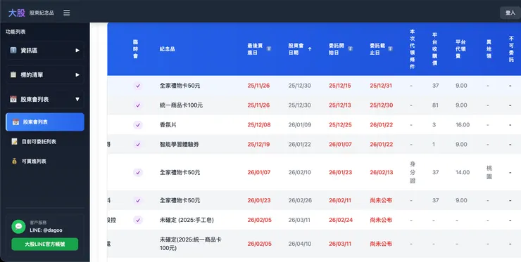This screenshot has width=521, height=262.
Task: Click the 目前可委託列表 notepad icon
Action: click(14, 142)
